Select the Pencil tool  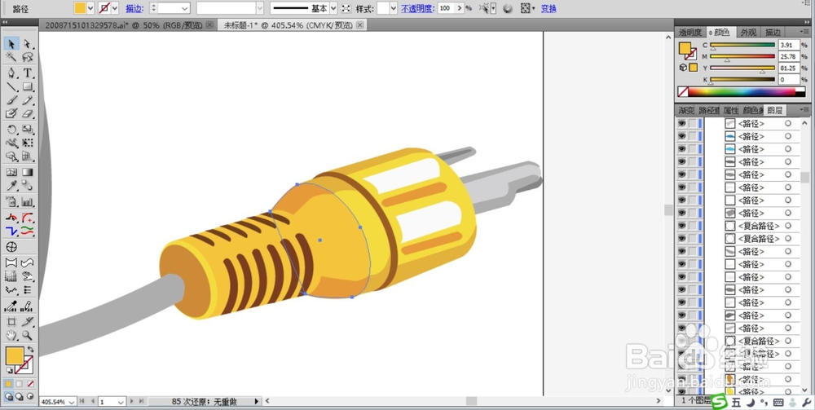(28, 100)
